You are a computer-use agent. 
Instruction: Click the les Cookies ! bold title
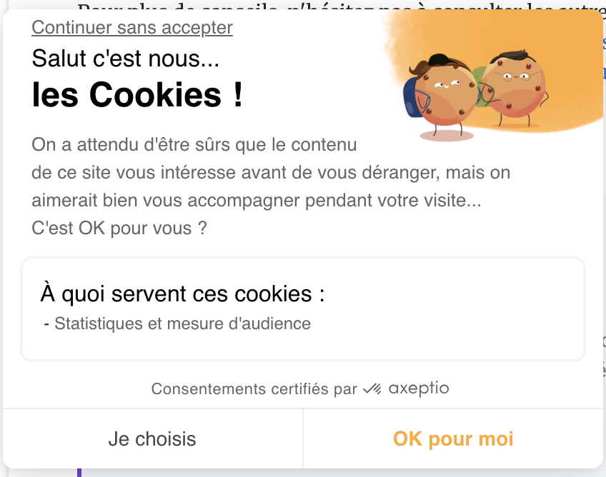pyautogui.click(x=137, y=95)
